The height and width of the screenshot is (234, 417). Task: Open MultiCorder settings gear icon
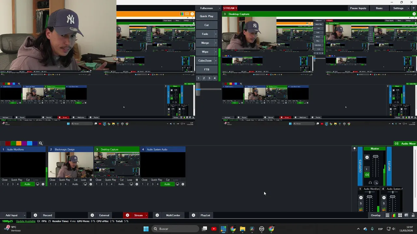coord(157,215)
